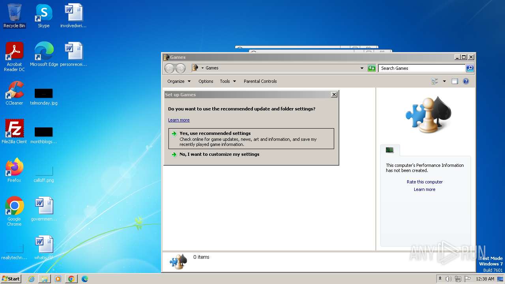Open the Recycle Bin desktop icon
Screen dimensions: 505x284
click(x=14, y=16)
